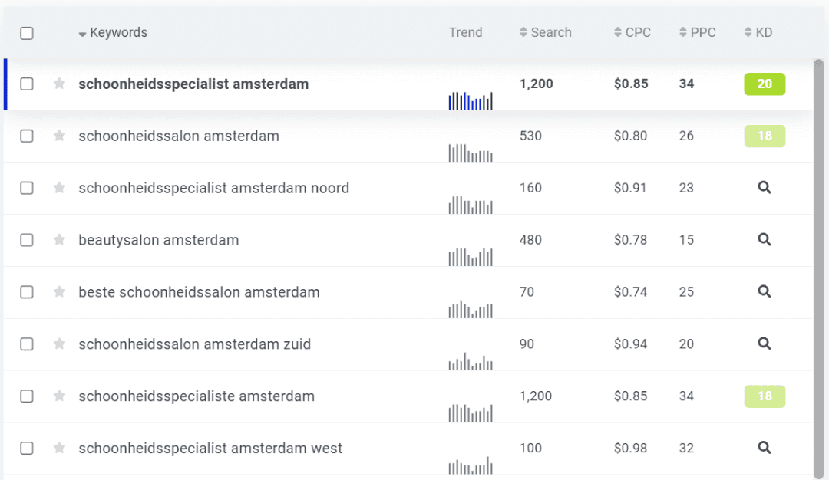Screen dimensions: 829x480
Task: Sort table by PPC column
Action: (697, 33)
